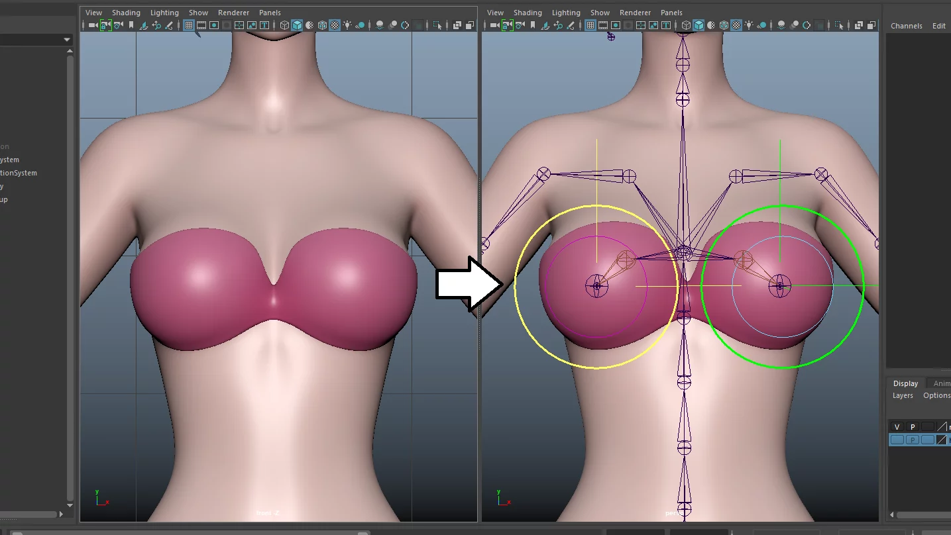This screenshot has height=535, width=951.
Task: Toggle P playback box of first layer
Action: click(x=913, y=427)
